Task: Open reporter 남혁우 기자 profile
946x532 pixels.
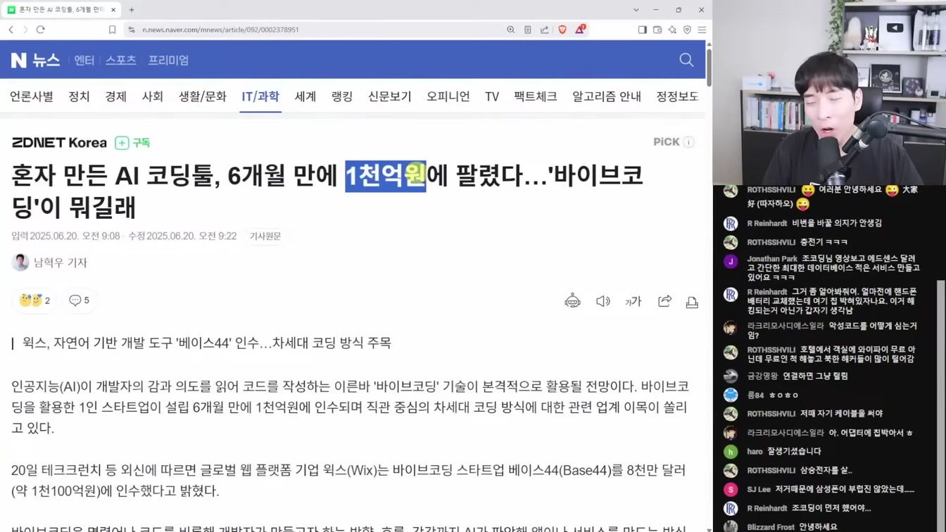Action: [x=49, y=262]
